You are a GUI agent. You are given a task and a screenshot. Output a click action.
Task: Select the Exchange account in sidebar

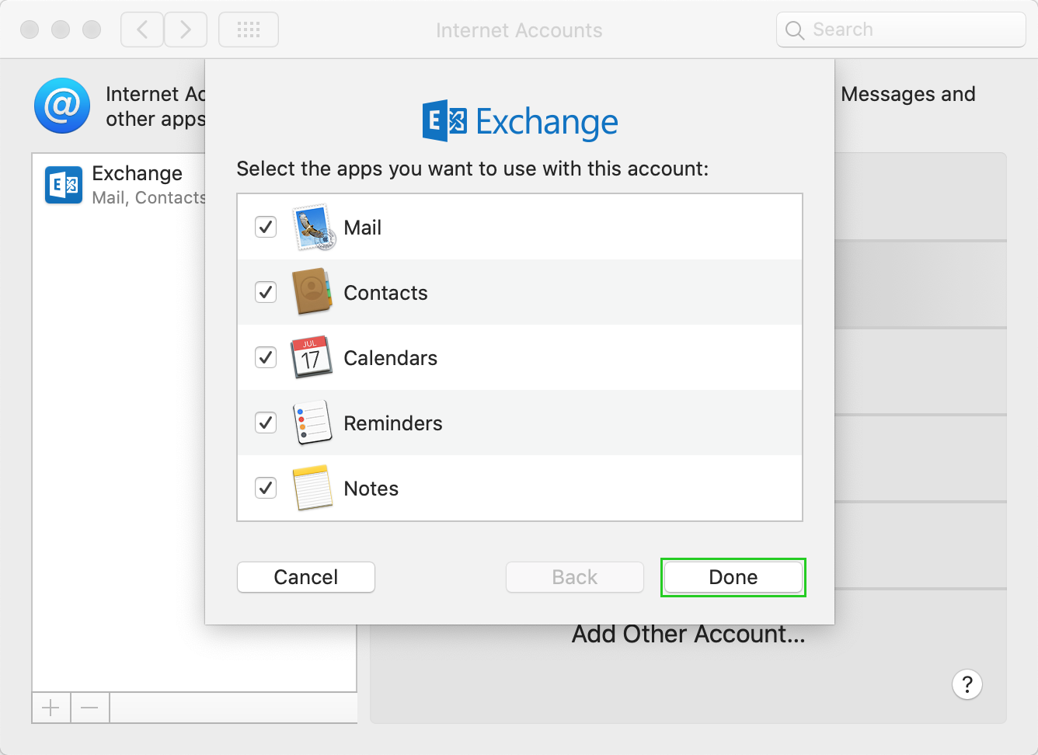point(124,184)
